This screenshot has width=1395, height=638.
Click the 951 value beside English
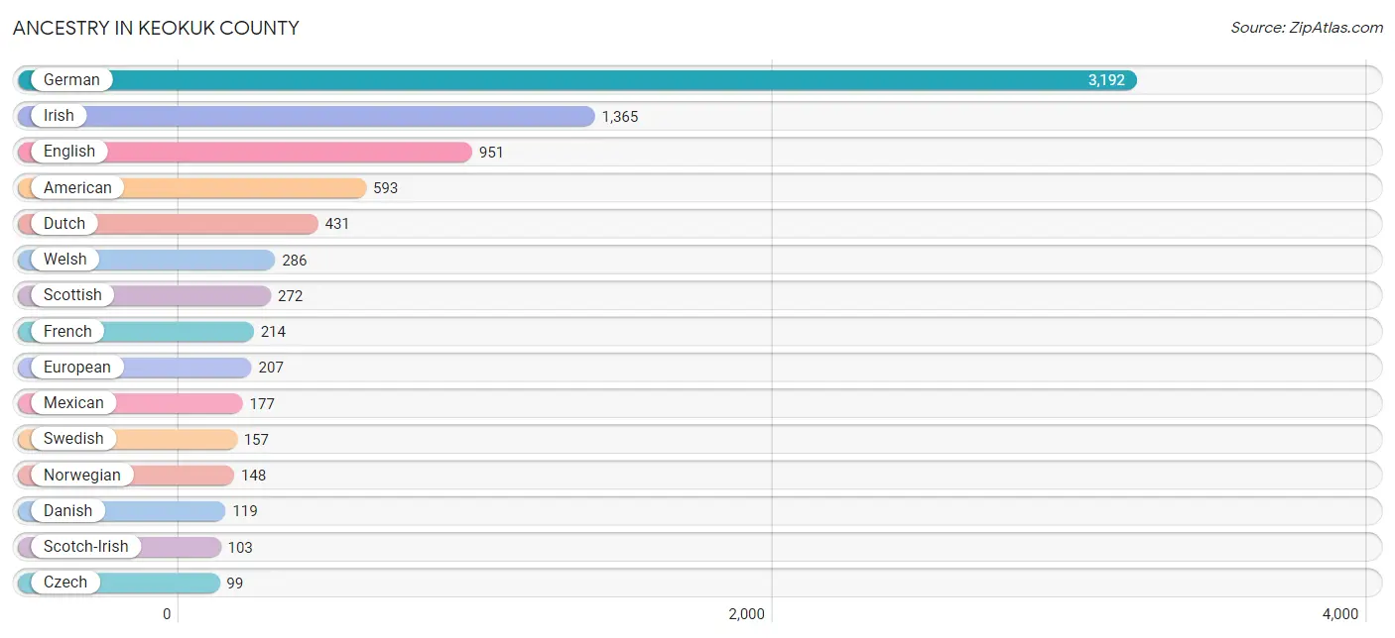(491, 153)
